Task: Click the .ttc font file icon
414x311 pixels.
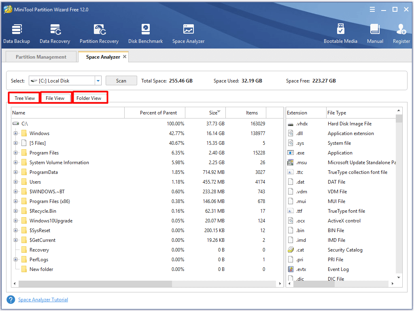Action: coord(291,172)
